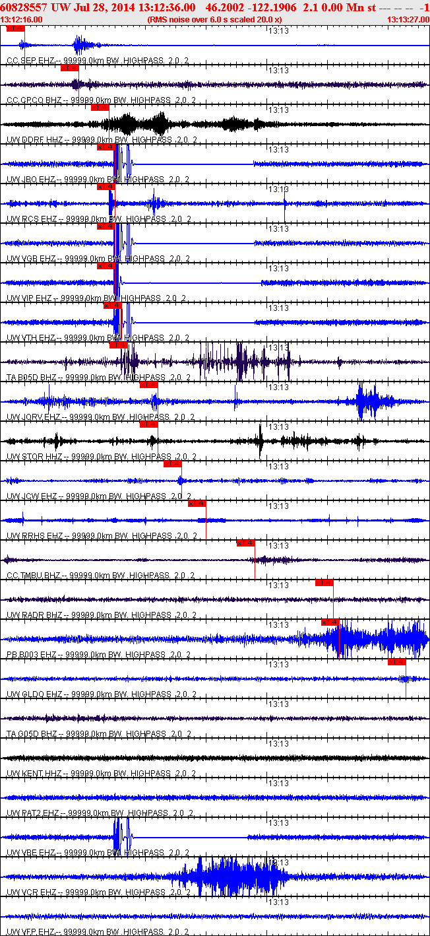This screenshot has height=936, width=430.
Task: Click the UW VGB EHZ station label
Action: [x=99, y=259]
